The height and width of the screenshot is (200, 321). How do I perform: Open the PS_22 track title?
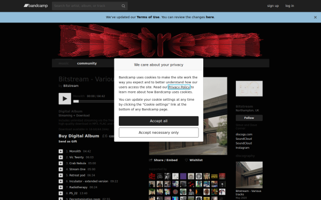pos(73,193)
